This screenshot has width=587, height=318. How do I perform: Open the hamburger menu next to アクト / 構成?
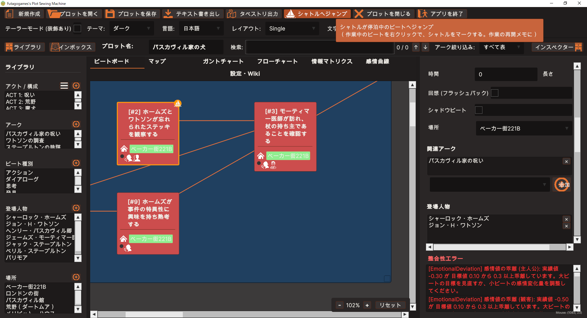click(x=64, y=86)
